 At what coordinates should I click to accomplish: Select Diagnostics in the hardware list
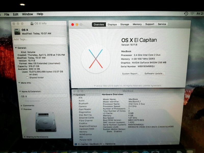tap(85, 112)
